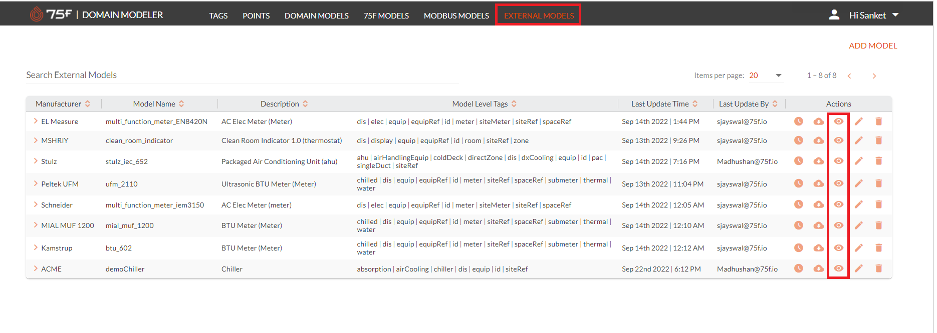Go to previous page of results
This screenshot has width=937, height=333.
click(850, 76)
